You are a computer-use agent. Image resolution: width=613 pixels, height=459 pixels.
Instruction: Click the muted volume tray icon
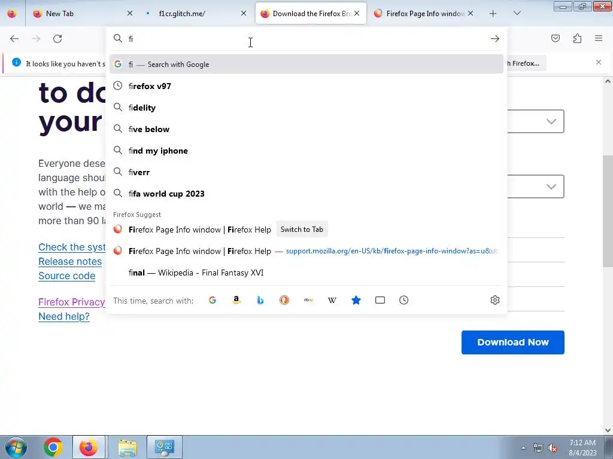pos(553,448)
